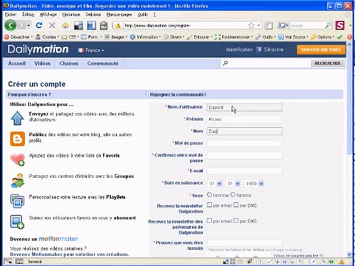Reload the page with the refresh icon

tap(39, 25)
